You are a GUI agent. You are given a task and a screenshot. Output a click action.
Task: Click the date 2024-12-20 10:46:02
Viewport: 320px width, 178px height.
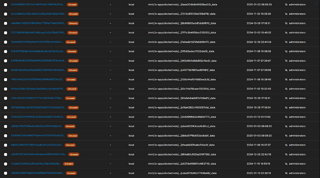coord(259,32)
